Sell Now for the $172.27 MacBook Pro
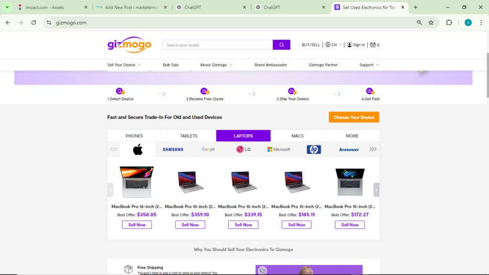 350,225
